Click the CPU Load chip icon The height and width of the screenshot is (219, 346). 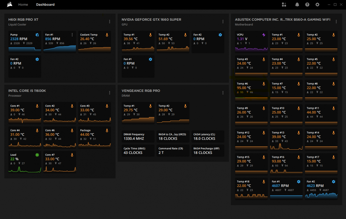(x=37, y=155)
